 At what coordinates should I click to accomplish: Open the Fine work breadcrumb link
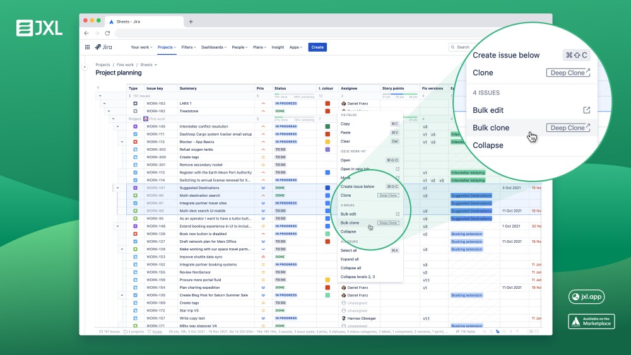[x=125, y=64]
